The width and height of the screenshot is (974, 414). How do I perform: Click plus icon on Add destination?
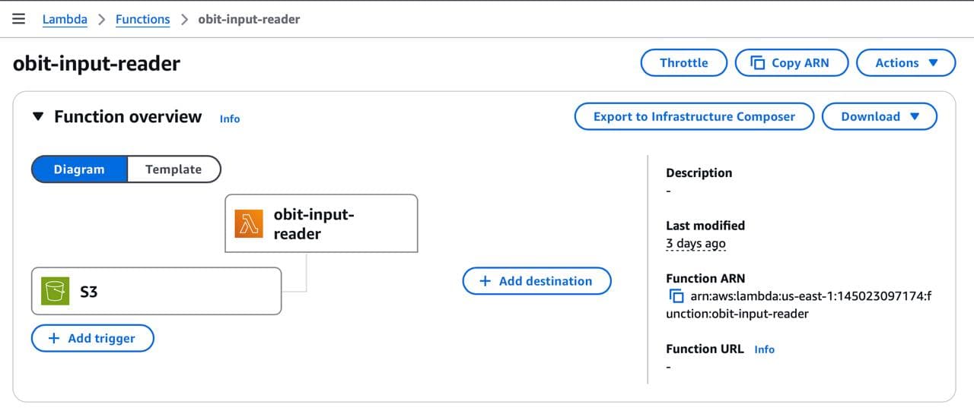click(485, 281)
